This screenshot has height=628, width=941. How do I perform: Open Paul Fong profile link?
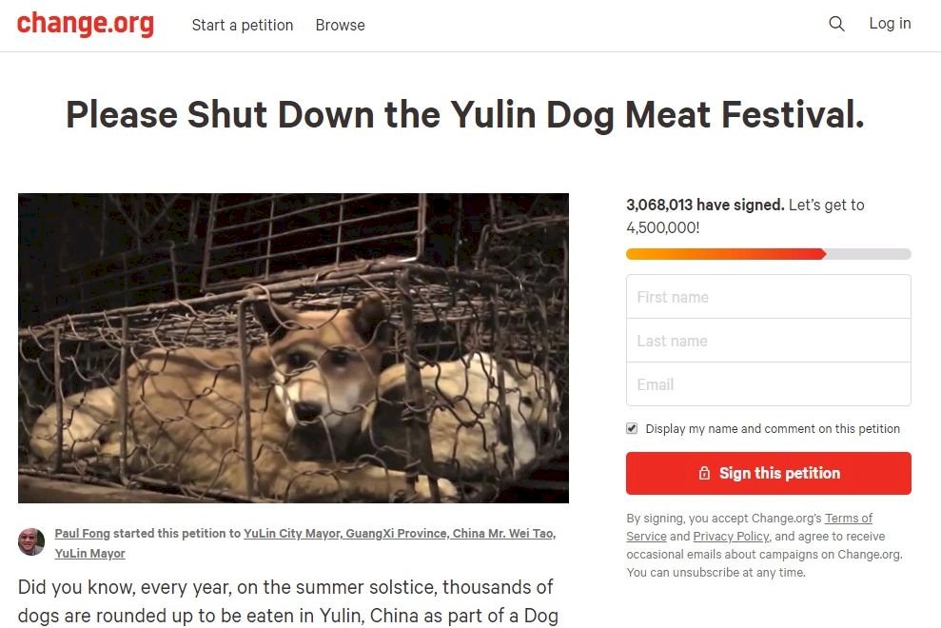(82, 533)
